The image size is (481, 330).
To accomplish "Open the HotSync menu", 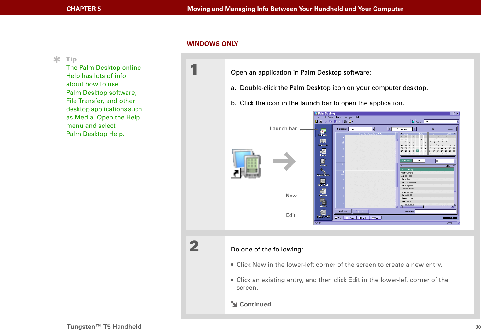I will (x=348, y=117).
